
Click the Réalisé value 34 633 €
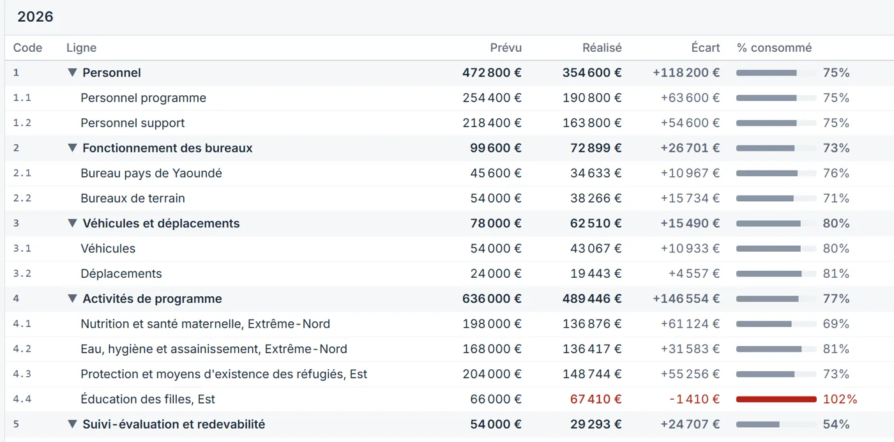(596, 173)
